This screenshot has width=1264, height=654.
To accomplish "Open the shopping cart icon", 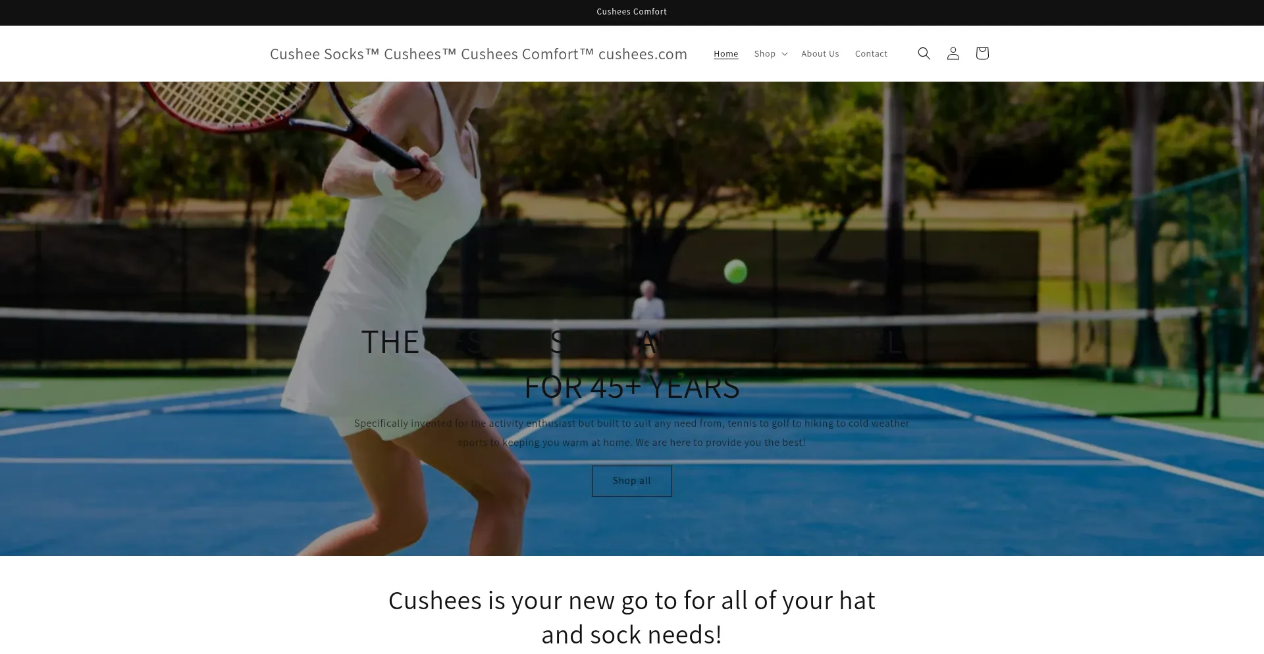I will pyautogui.click(x=982, y=53).
